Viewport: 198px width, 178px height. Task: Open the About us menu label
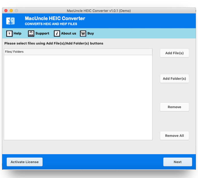68,33
